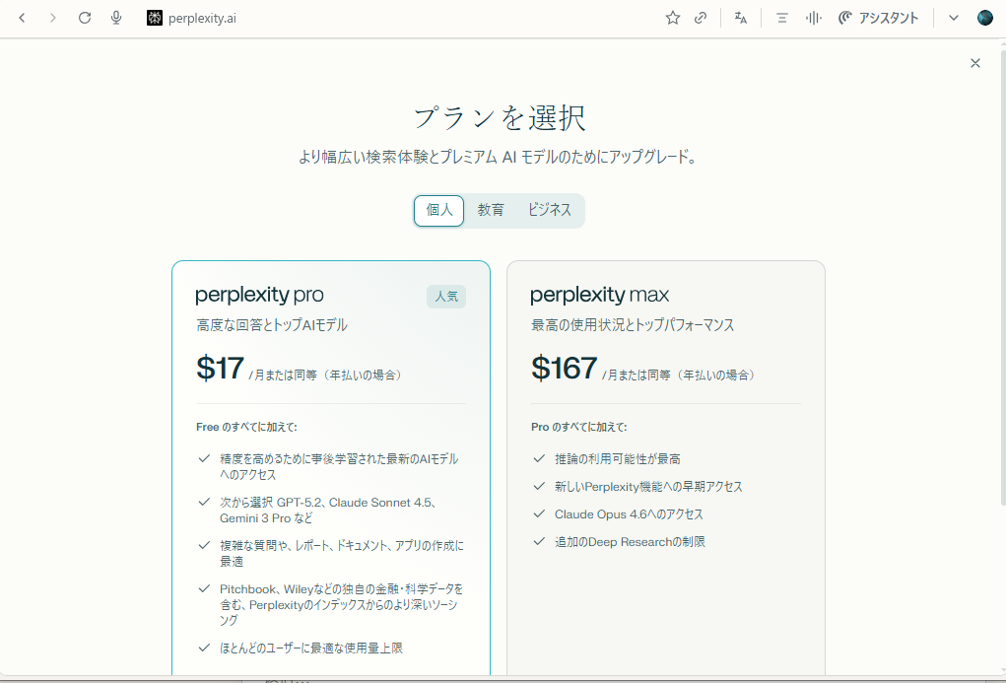
Task: Click the perplexity pro plan title
Action: pos(259,295)
